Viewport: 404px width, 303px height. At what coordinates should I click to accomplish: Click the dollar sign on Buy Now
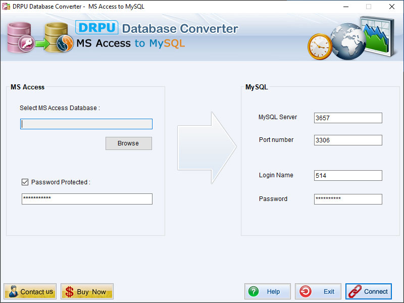click(70, 291)
